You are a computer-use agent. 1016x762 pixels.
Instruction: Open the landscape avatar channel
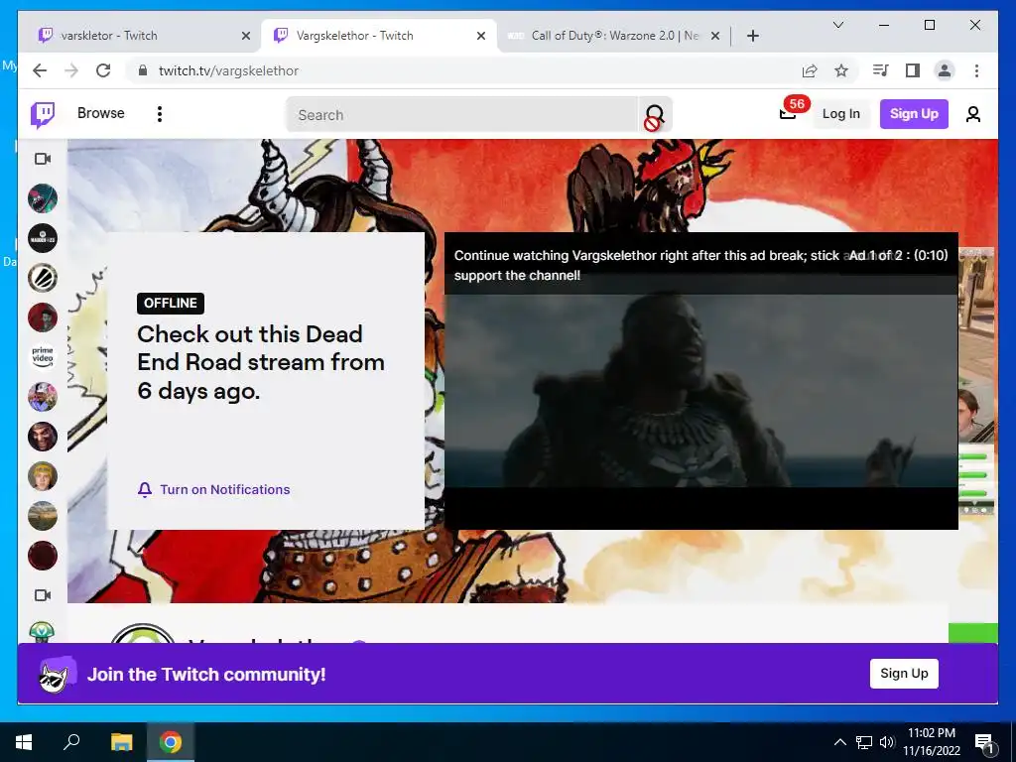click(42, 516)
